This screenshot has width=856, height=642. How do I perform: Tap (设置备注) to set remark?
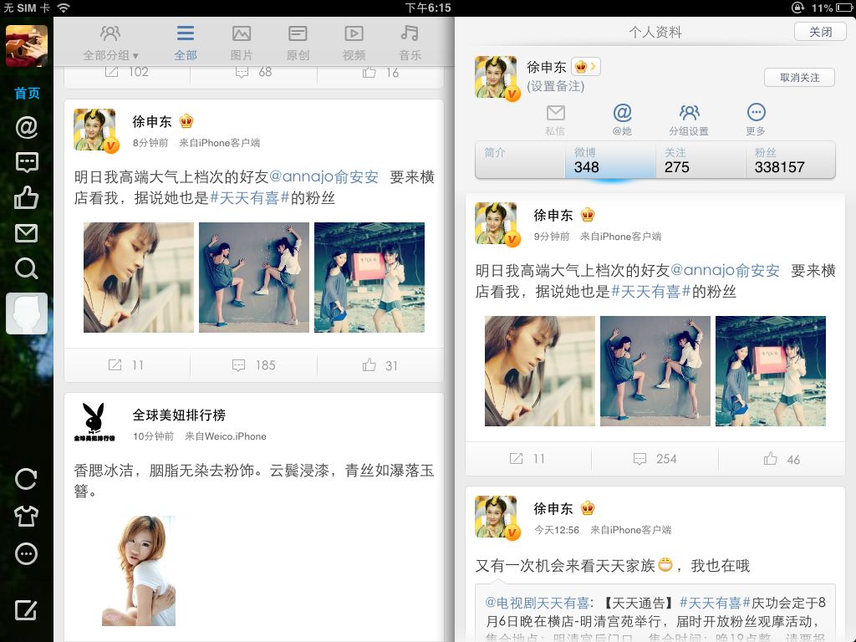[x=556, y=86]
